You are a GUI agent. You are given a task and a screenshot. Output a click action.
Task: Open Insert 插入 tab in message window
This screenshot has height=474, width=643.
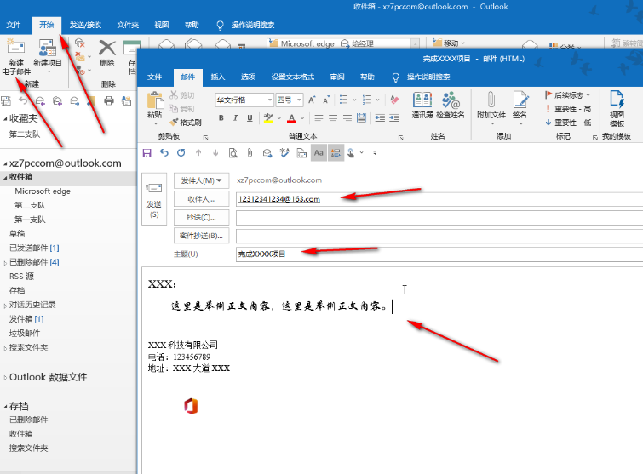pos(218,77)
